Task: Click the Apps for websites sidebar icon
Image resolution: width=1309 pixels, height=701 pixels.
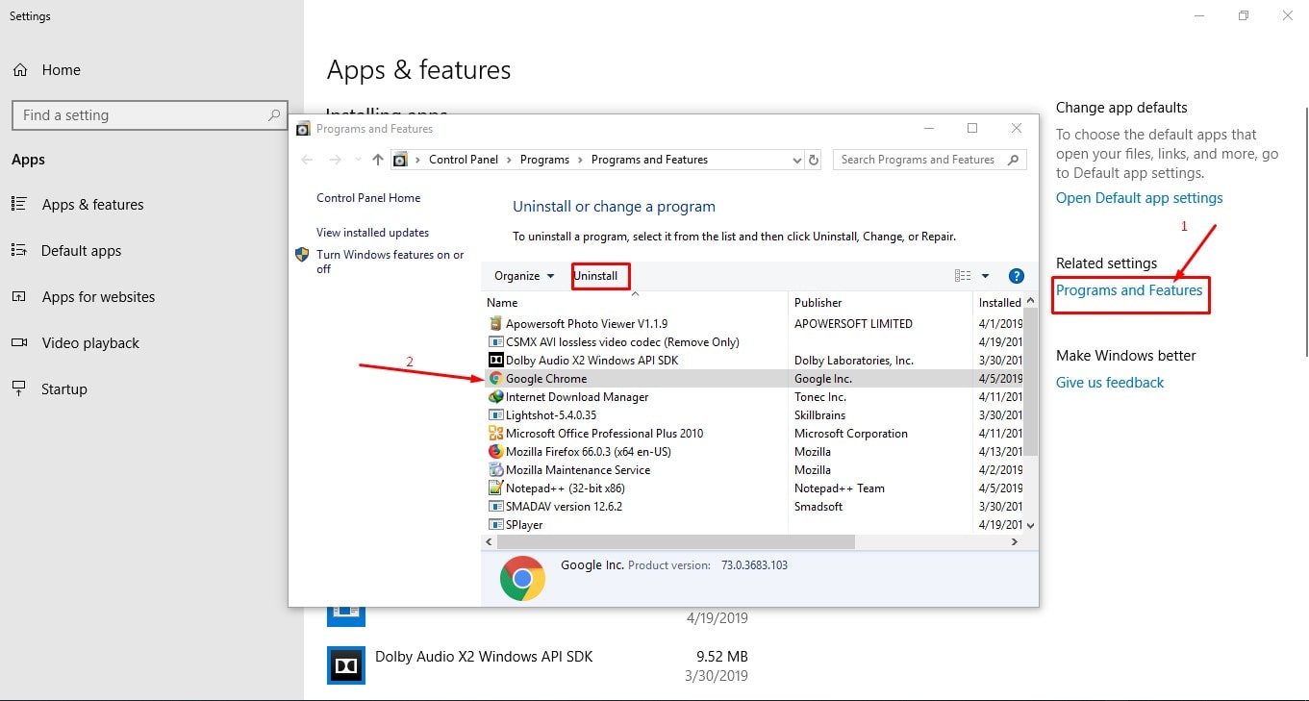Action: point(18,296)
